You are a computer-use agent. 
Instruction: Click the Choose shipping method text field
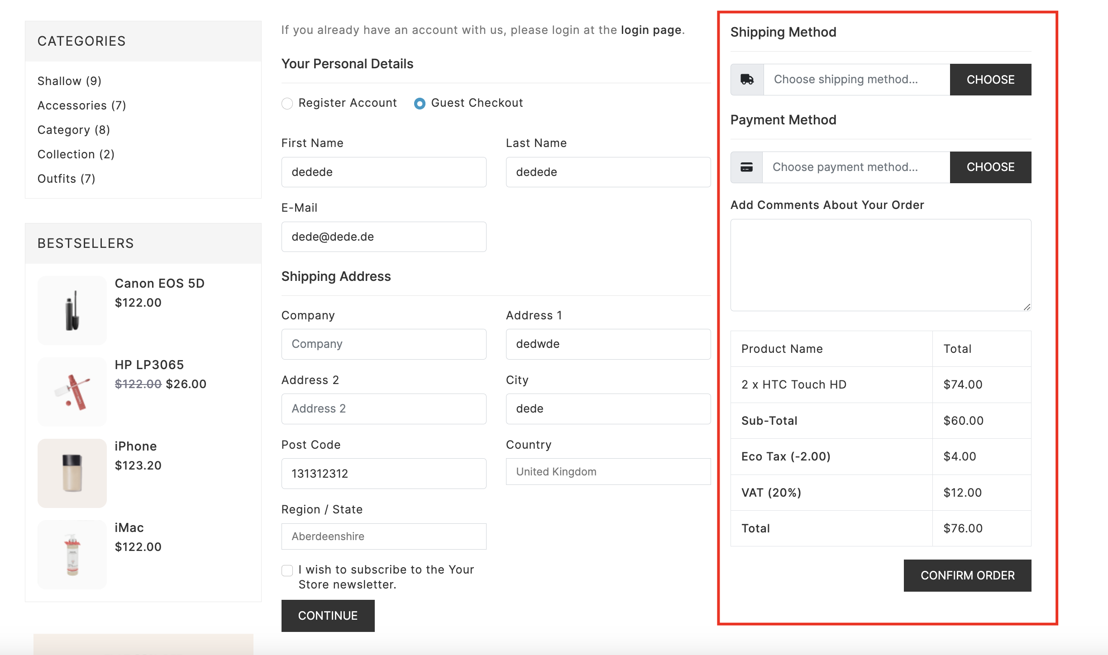click(857, 80)
